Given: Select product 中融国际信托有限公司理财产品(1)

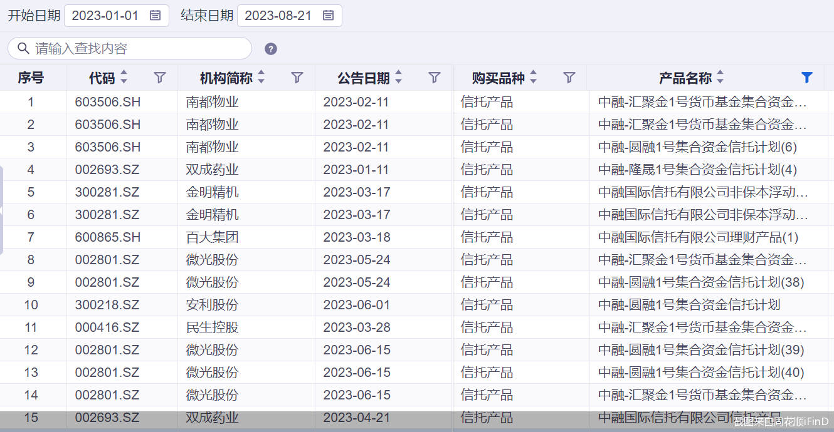Looking at the screenshot, I should point(699,237).
